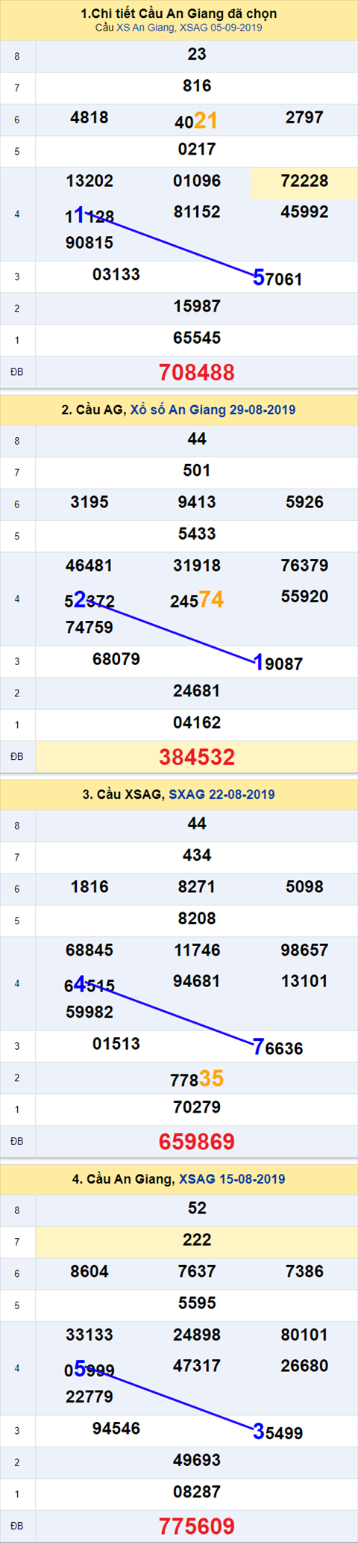
Task: Click the number 01096
Action: click(197, 181)
